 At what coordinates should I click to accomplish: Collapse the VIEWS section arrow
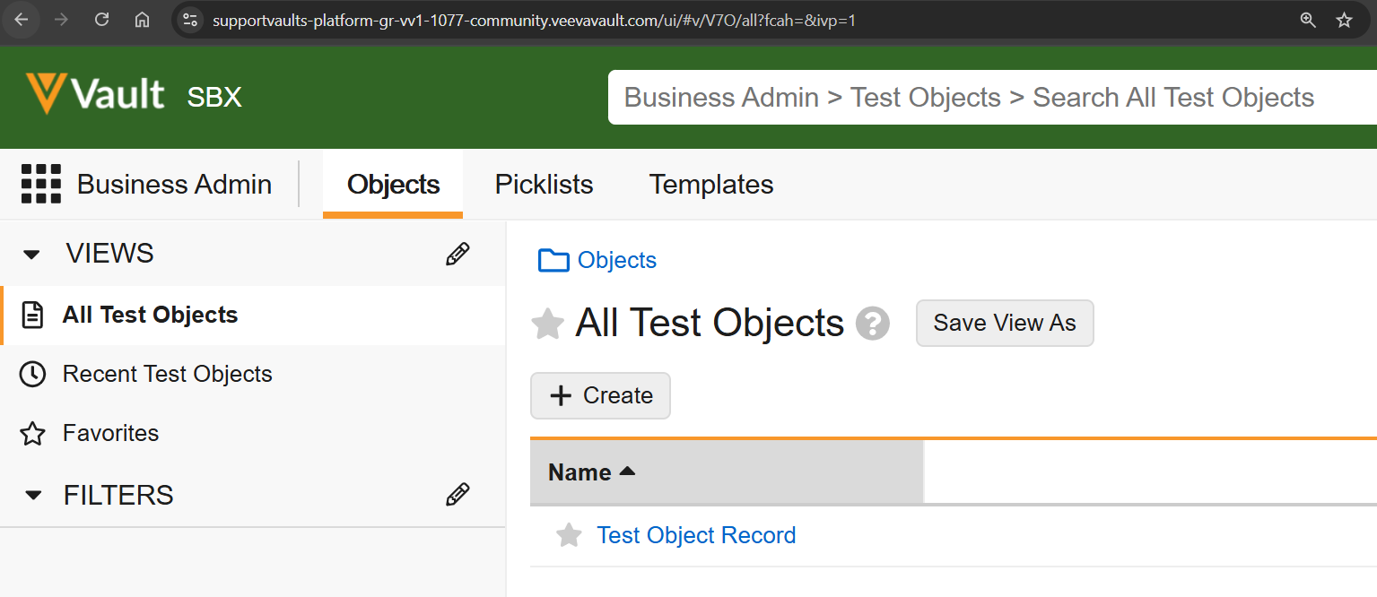32,255
